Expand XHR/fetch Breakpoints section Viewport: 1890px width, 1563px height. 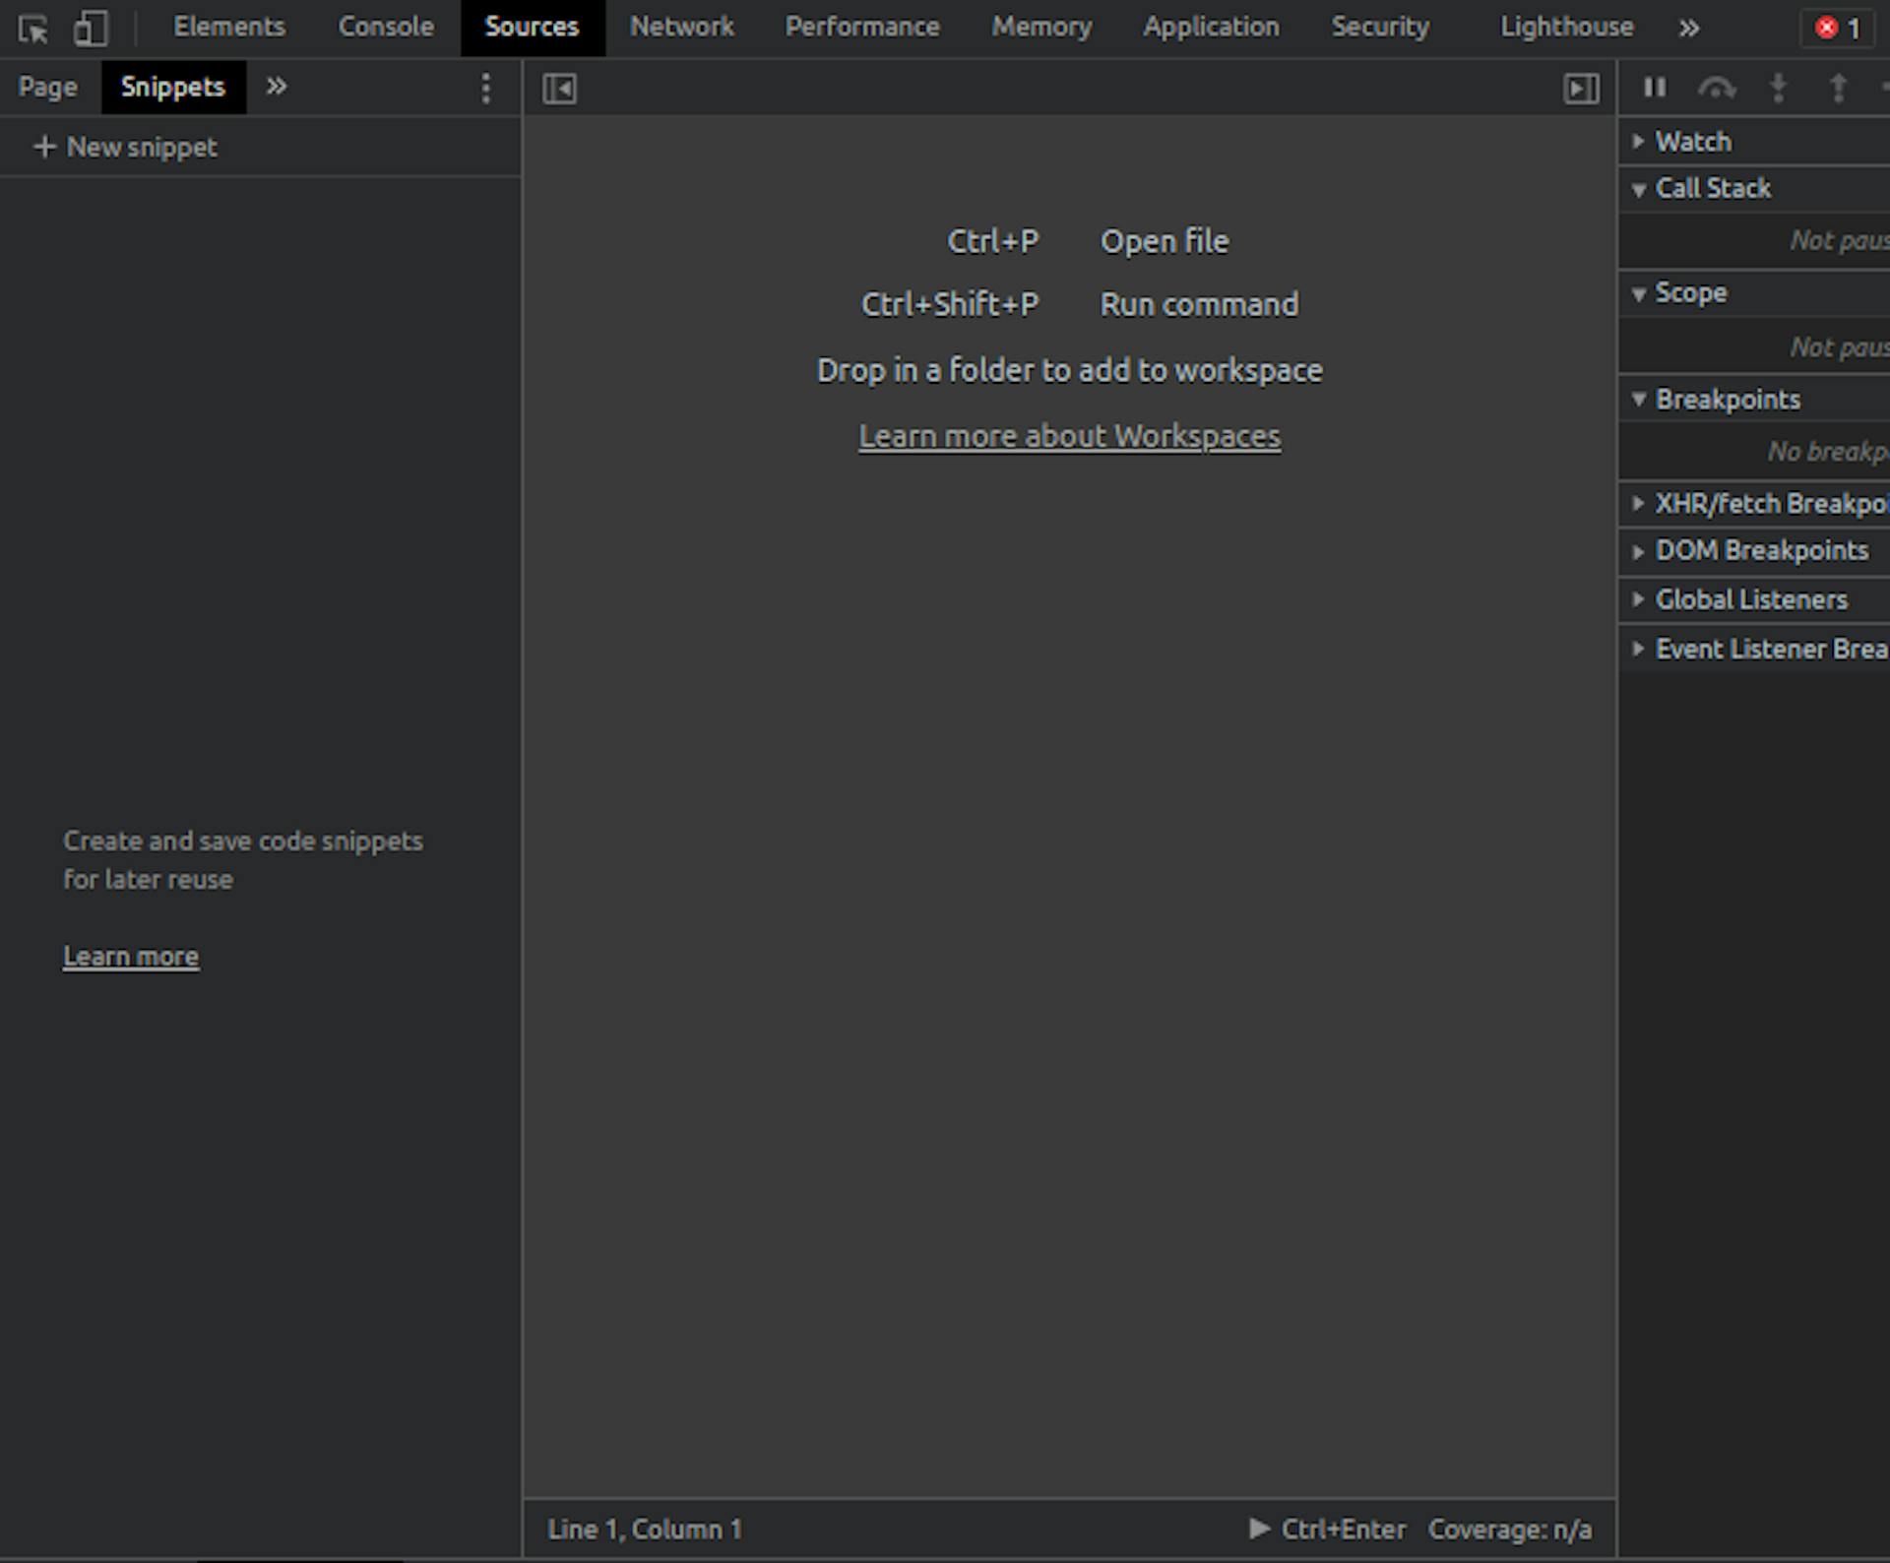pyautogui.click(x=1754, y=504)
